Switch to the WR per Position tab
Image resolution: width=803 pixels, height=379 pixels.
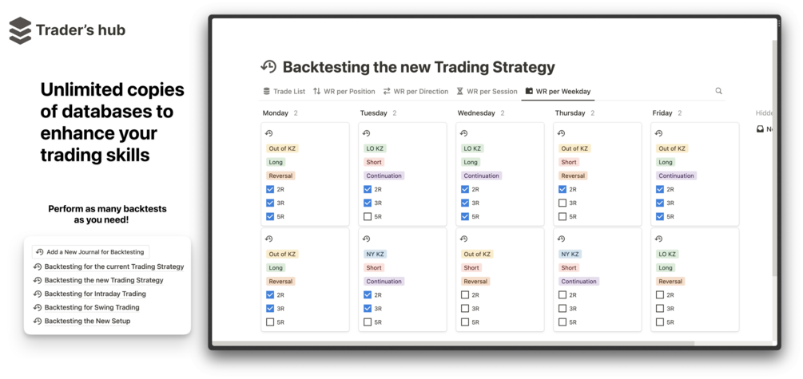click(344, 91)
